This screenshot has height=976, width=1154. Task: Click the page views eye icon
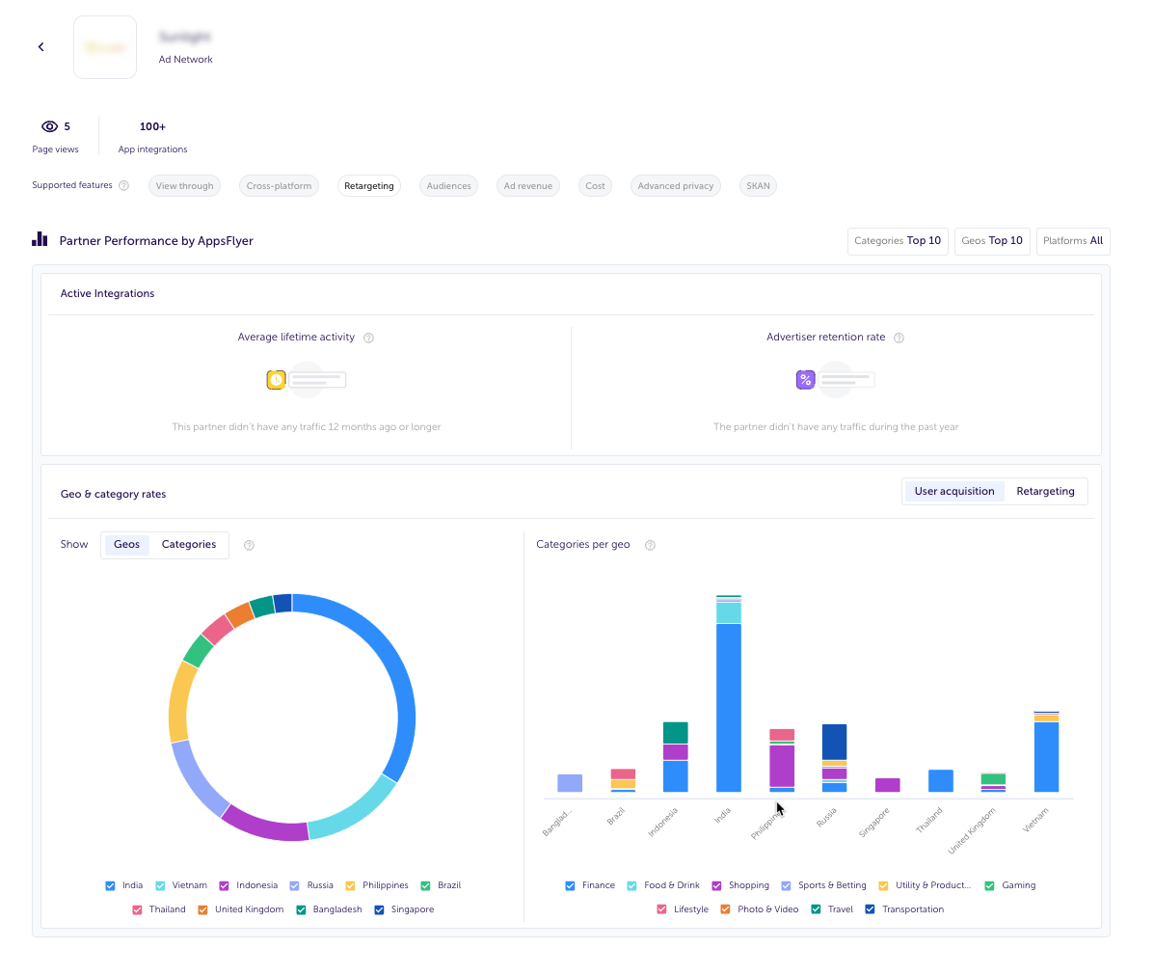49,126
